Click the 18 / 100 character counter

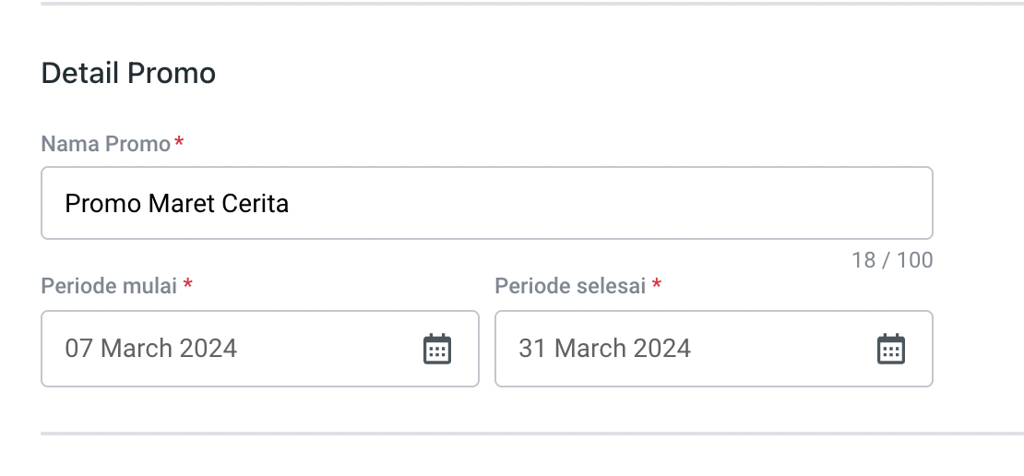[x=892, y=260]
